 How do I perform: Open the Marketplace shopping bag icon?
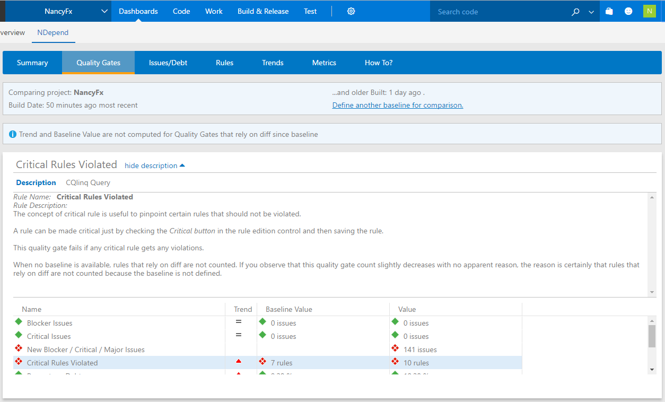608,11
